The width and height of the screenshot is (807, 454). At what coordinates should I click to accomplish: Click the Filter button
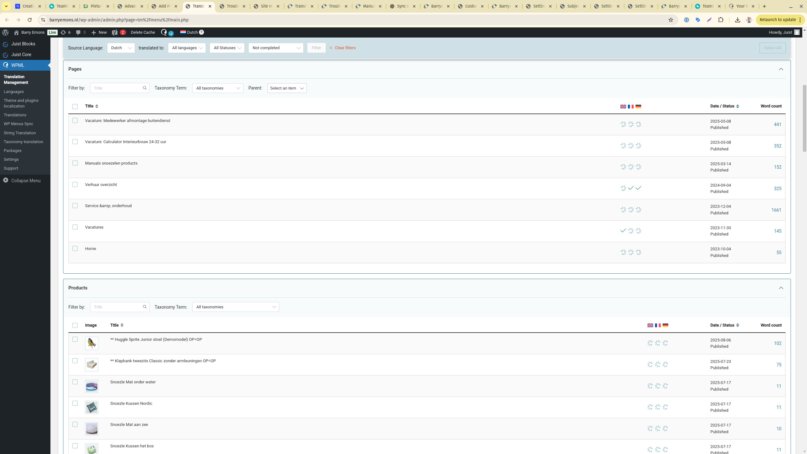coord(316,48)
